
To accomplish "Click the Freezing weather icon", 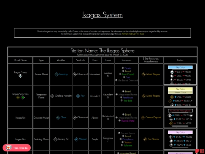I will pyautogui.click(x=57, y=74).
